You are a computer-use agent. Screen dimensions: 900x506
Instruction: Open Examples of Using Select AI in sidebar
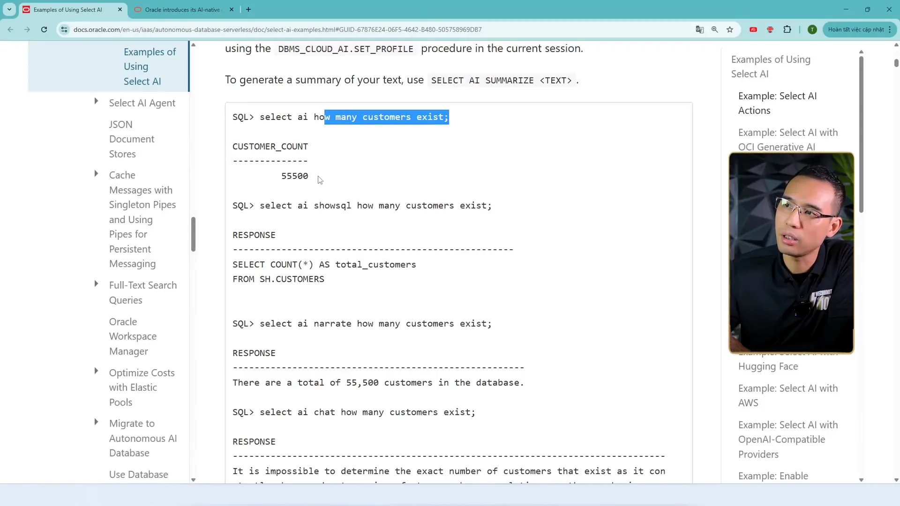pyautogui.click(x=150, y=67)
